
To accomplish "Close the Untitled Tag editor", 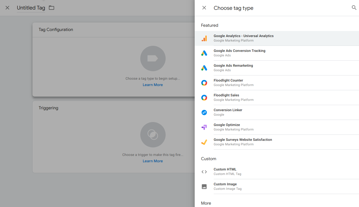I will tap(7, 8).
